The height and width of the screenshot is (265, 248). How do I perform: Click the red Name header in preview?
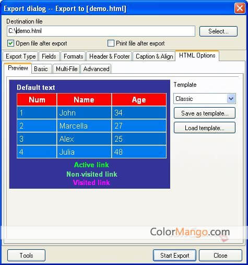(84, 100)
